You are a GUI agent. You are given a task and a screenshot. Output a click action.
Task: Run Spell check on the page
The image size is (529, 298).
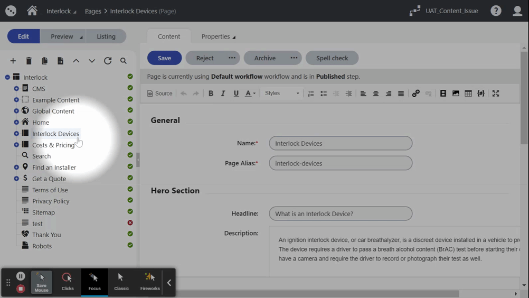coord(332,58)
